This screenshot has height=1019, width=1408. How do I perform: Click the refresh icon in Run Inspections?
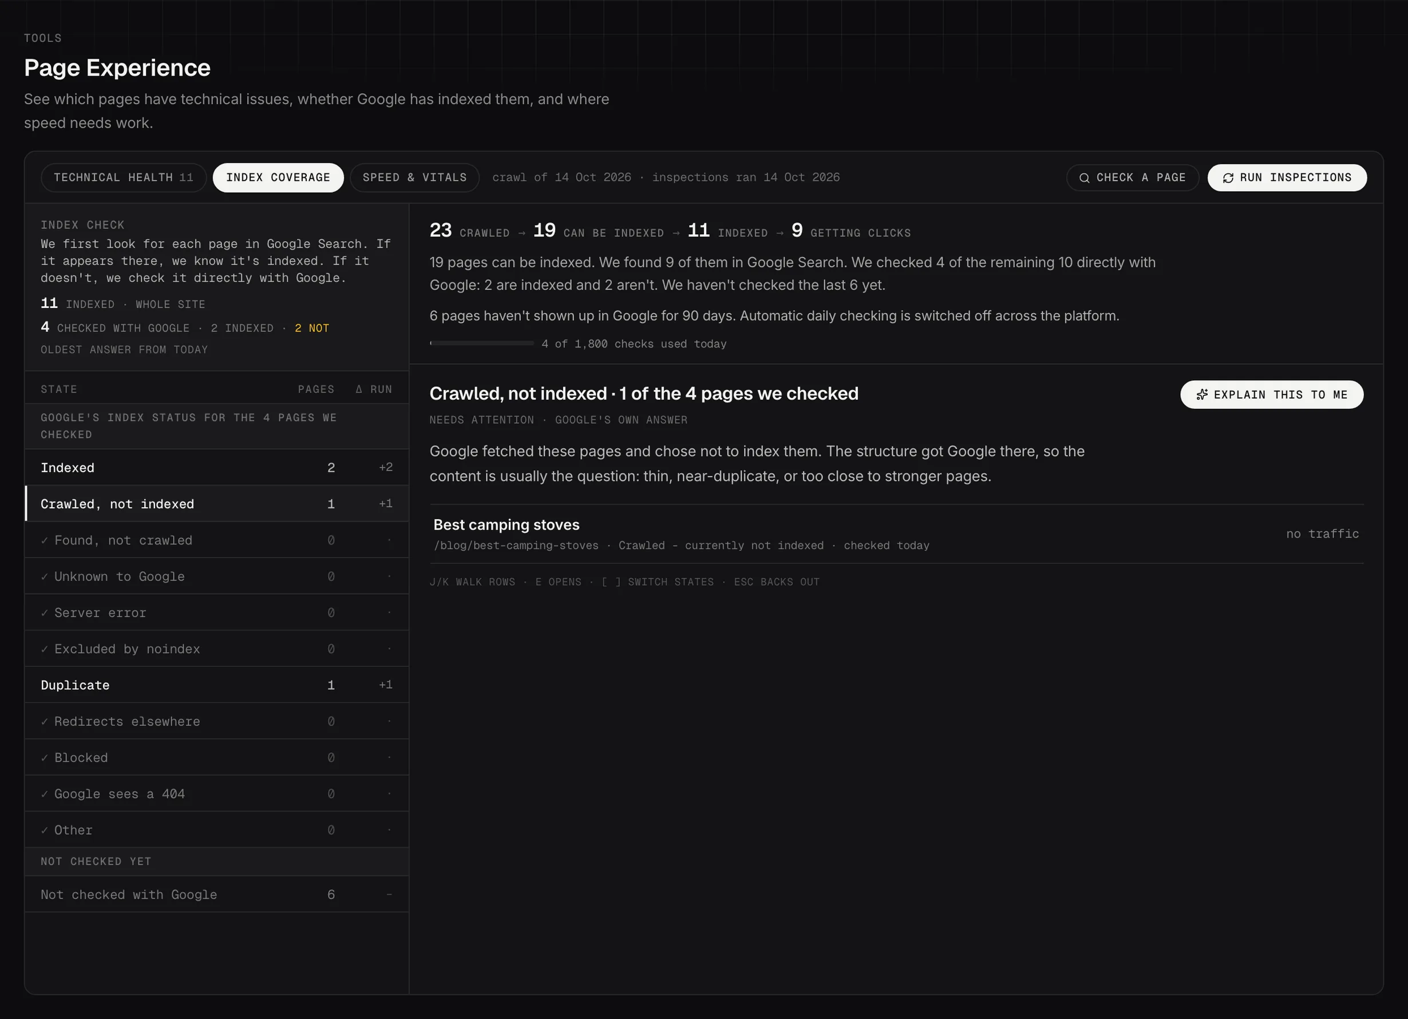[1227, 178]
